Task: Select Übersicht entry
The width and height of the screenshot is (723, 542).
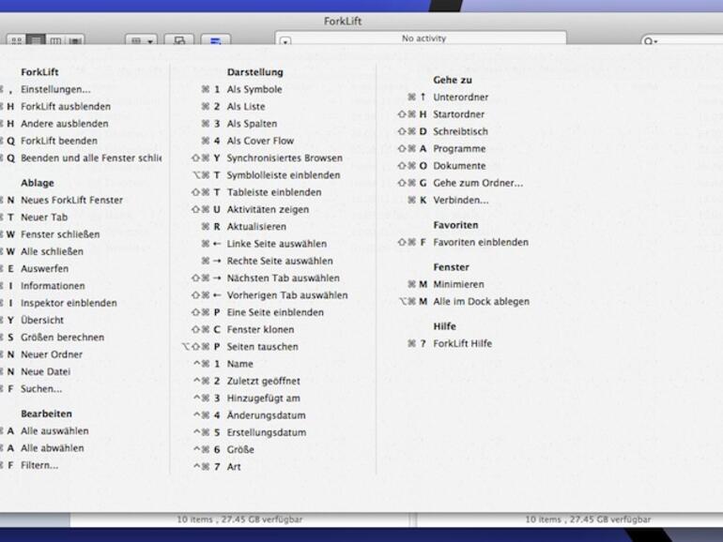Action: 42,320
